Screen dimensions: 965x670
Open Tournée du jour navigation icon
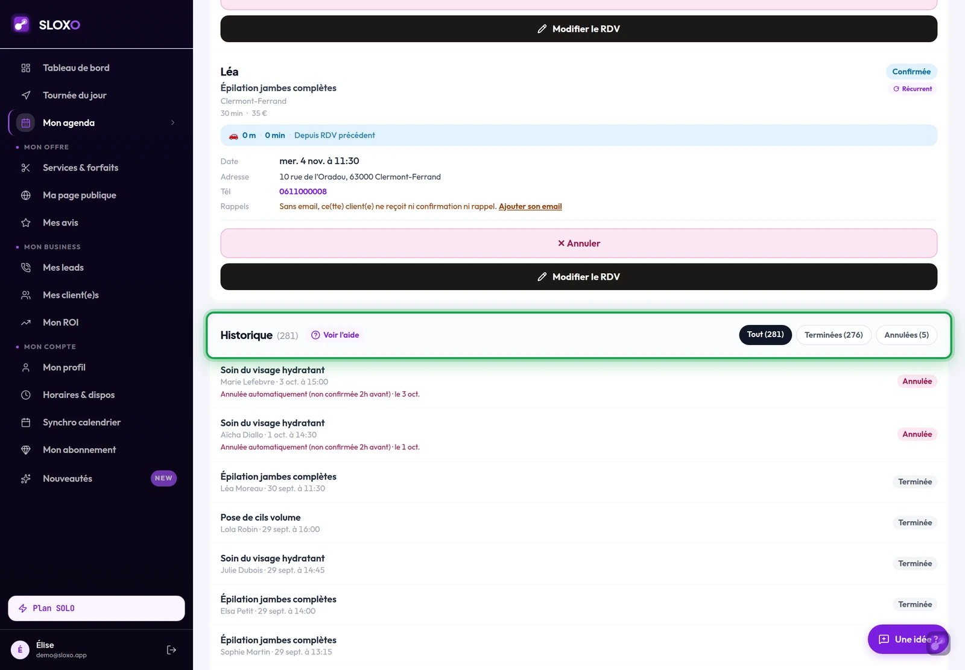(x=26, y=95)
